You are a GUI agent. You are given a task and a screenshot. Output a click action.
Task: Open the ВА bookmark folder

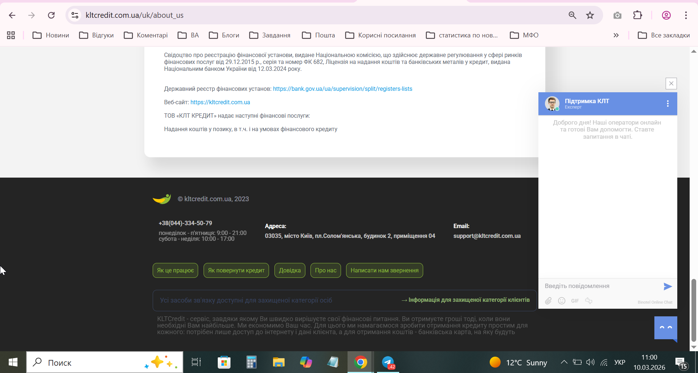[188, 35]
